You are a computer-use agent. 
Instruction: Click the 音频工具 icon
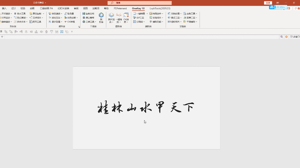coord(169,18)
